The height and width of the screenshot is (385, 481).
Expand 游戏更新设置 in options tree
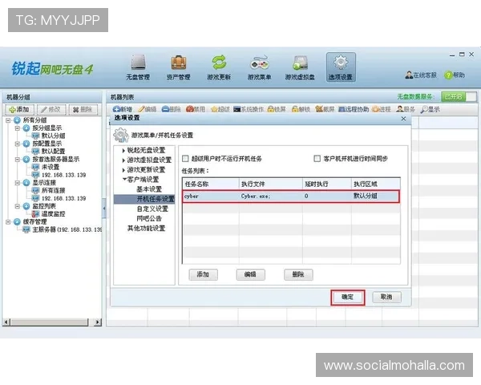click(x=123, y=170)
